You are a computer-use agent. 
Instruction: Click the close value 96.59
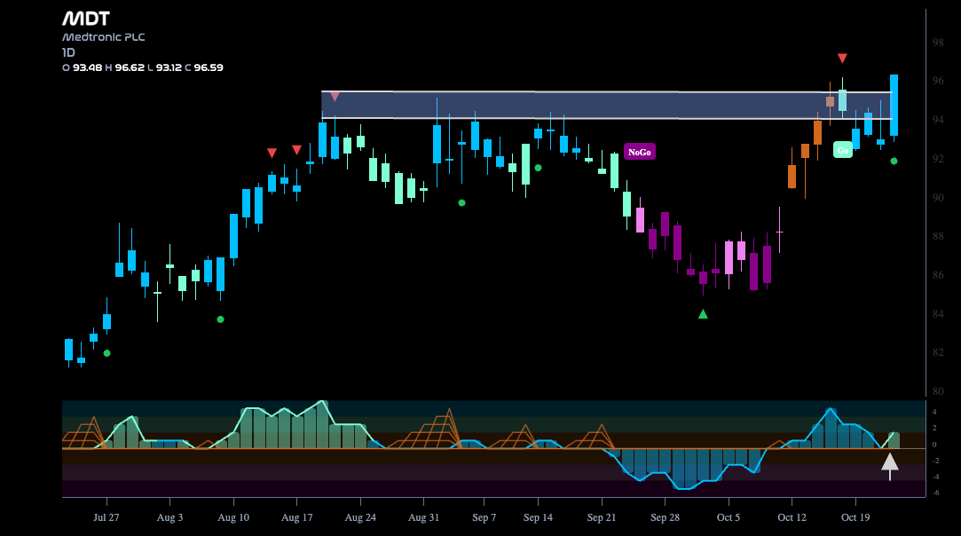point(209,67)
